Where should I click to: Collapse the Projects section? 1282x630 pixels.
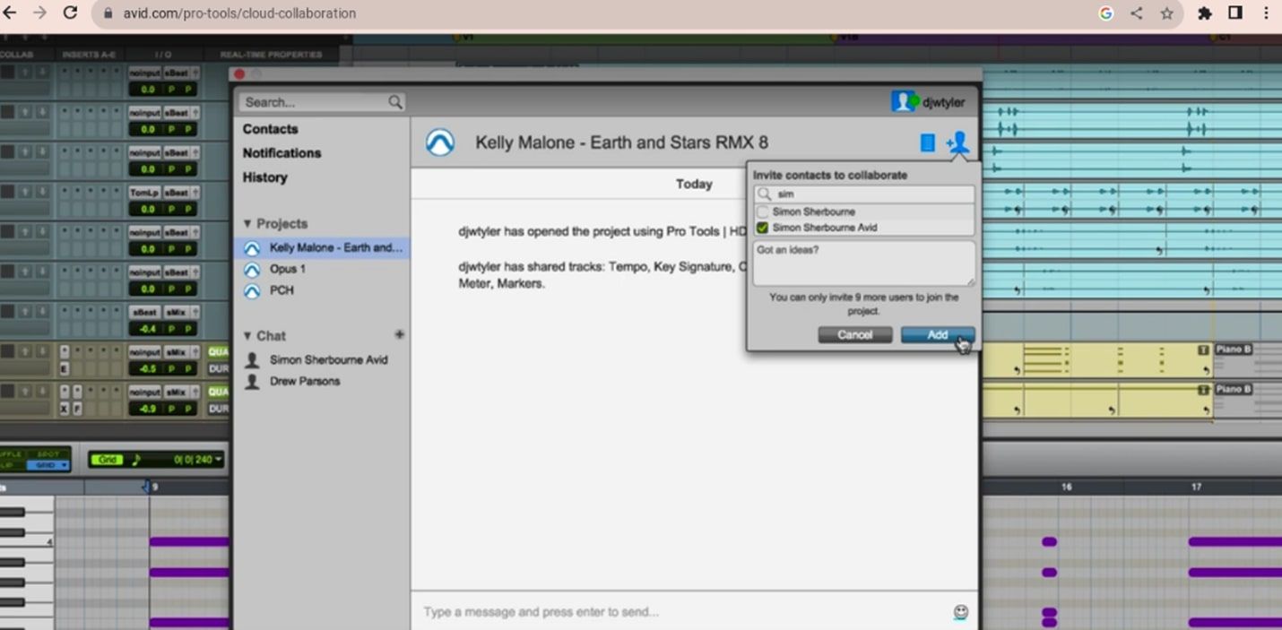click(247, 223)
